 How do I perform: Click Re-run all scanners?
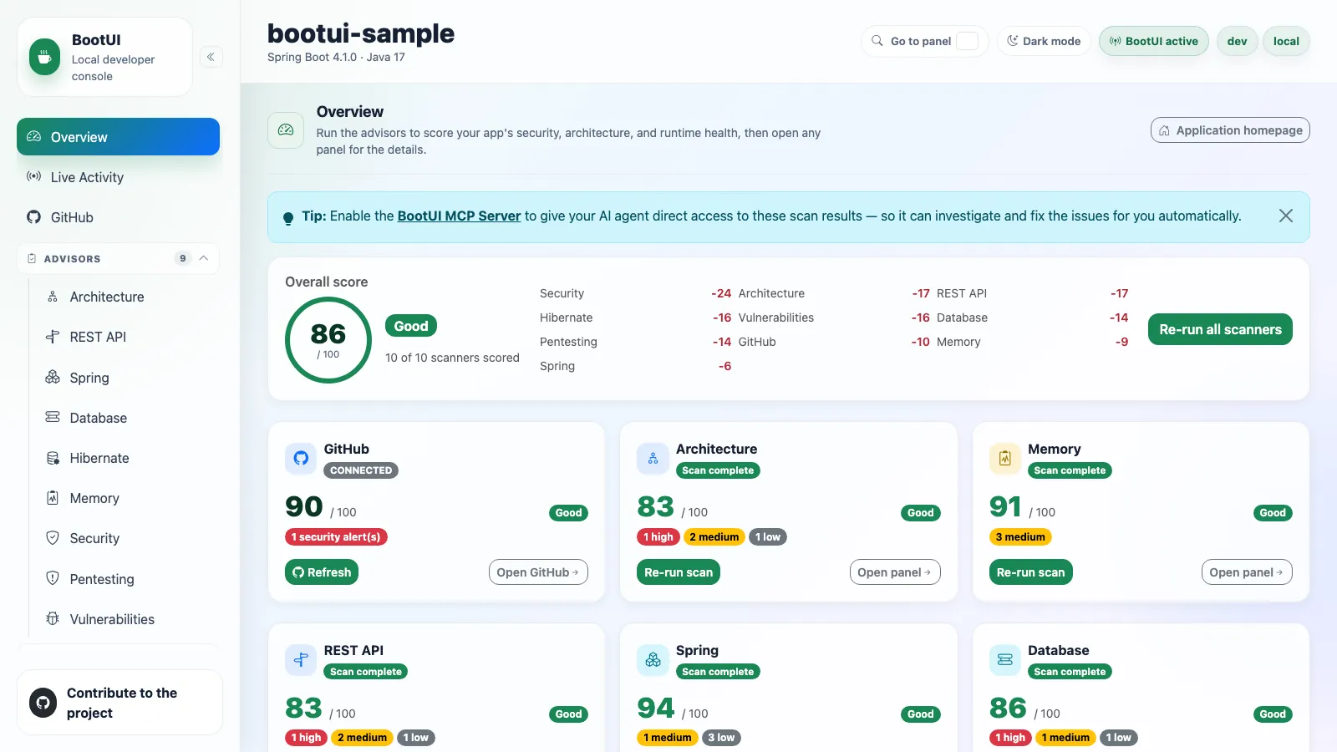coord(1220,329)
